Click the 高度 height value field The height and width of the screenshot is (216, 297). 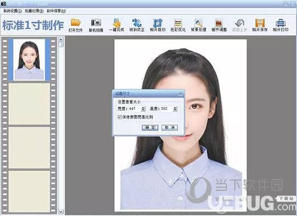pos(167,109)
